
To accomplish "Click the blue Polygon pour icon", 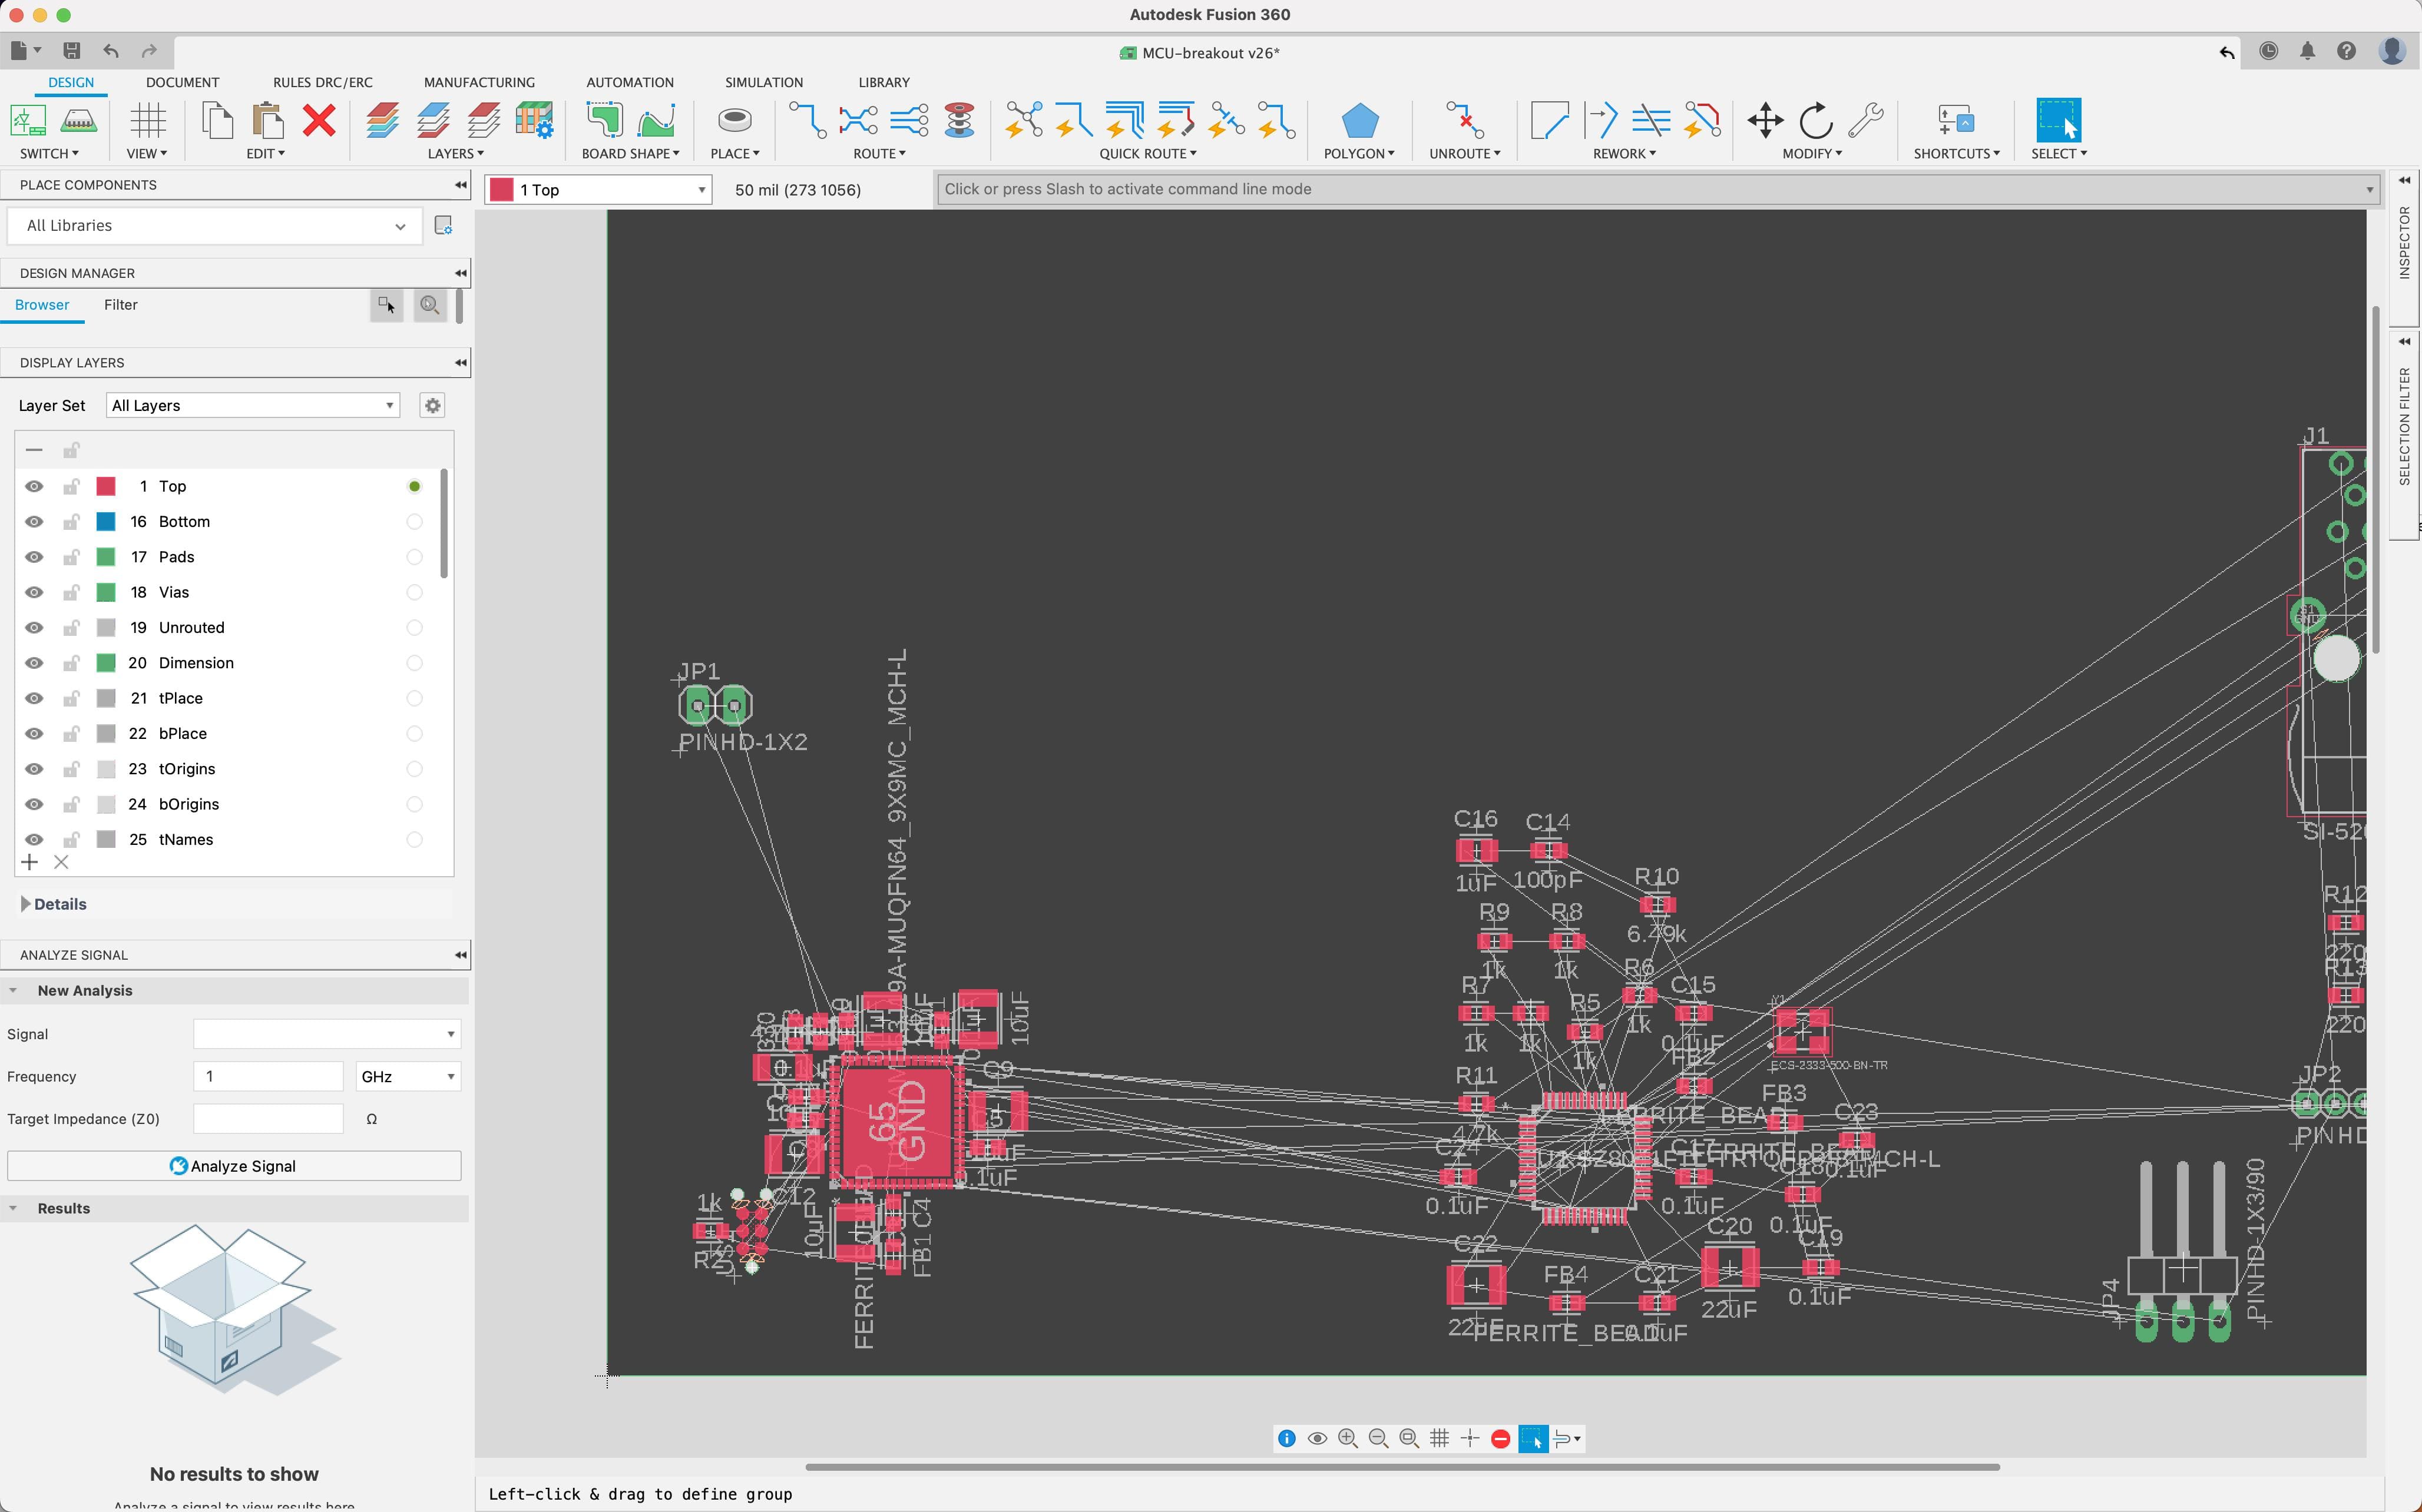I will 1359,121.
